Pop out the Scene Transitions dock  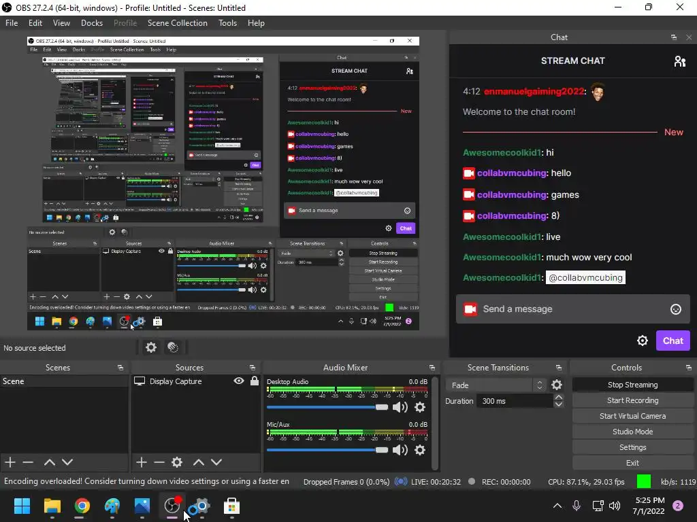tap(558, 368)
